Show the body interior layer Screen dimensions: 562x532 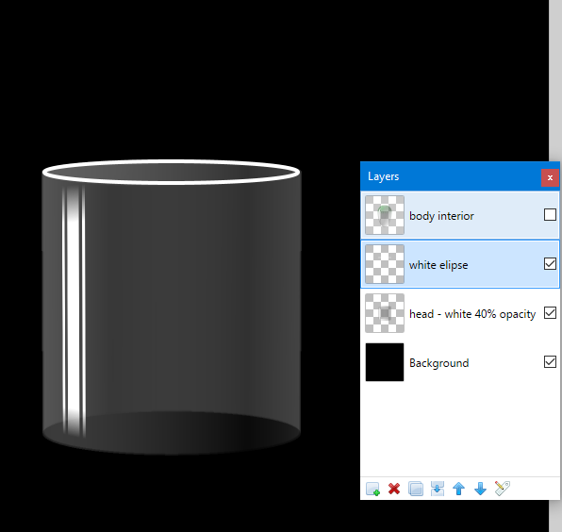pyautogui.click(x=550, y=215)
